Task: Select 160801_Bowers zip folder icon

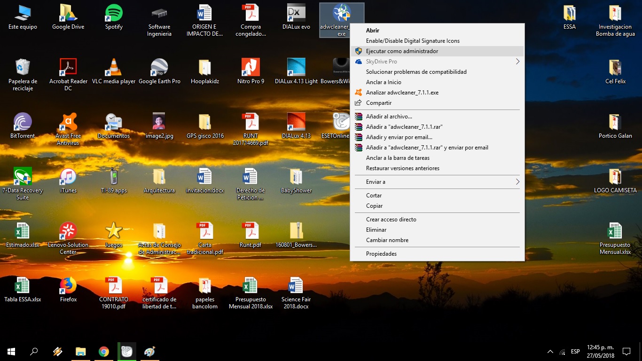Action: click(296, 235)
